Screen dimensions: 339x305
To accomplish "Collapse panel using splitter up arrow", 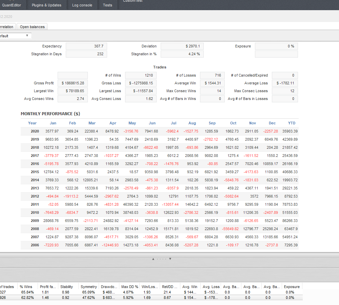I will click(x=153, y=259).
